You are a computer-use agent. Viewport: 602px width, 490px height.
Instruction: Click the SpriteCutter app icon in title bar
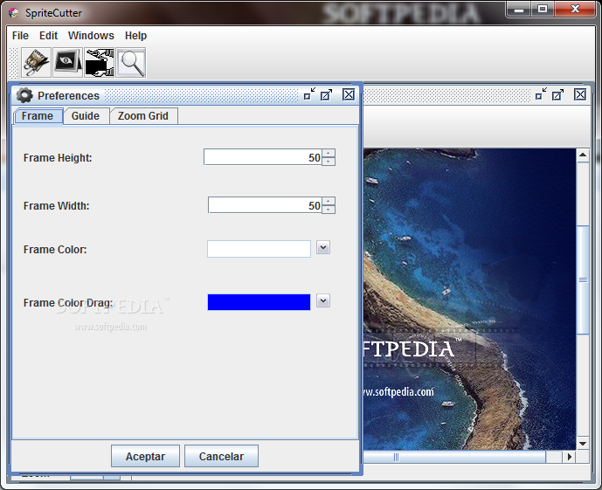tap(14, 12)
